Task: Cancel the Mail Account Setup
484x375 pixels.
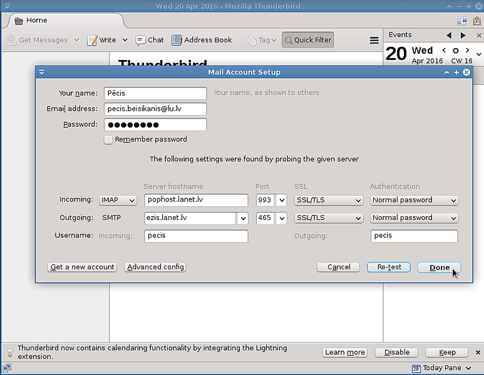Action: coord(338,267)
